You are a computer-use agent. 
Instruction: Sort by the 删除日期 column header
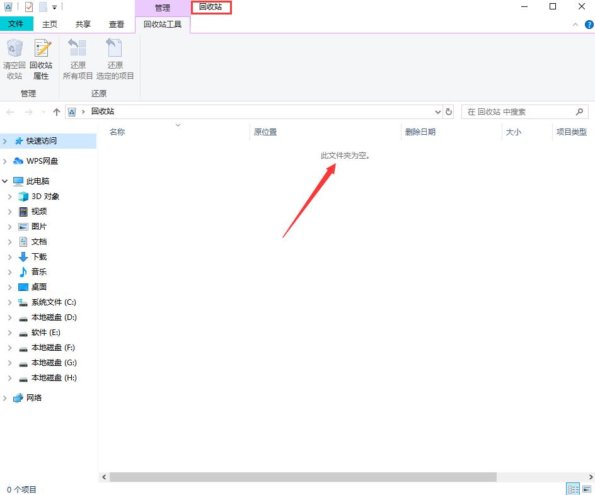(x=420, y=132)
